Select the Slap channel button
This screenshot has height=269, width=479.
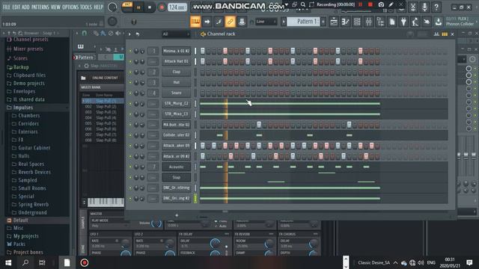click(177, 178)
